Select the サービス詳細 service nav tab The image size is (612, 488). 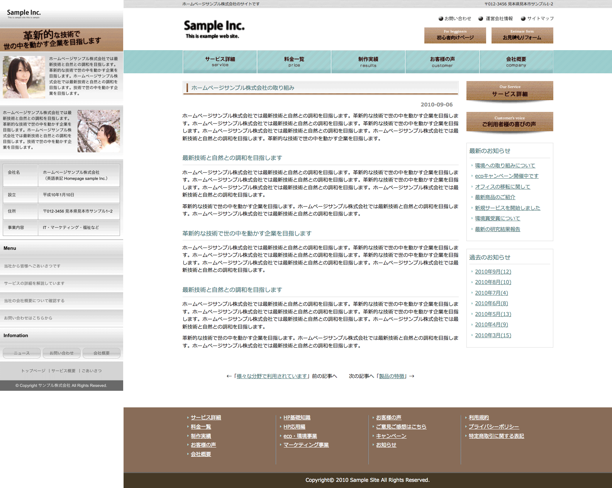tap(220, 62)
